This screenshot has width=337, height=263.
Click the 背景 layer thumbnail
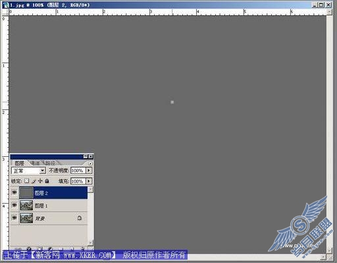[x=26, y=218]
